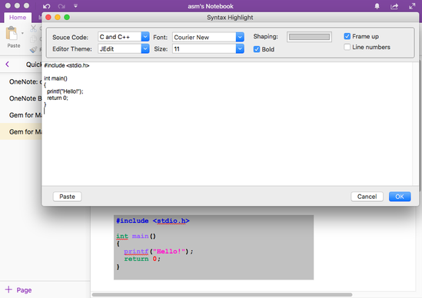Click the 'int' keyword in the note code
422x298 pixels.
click(x=122, y=236)
